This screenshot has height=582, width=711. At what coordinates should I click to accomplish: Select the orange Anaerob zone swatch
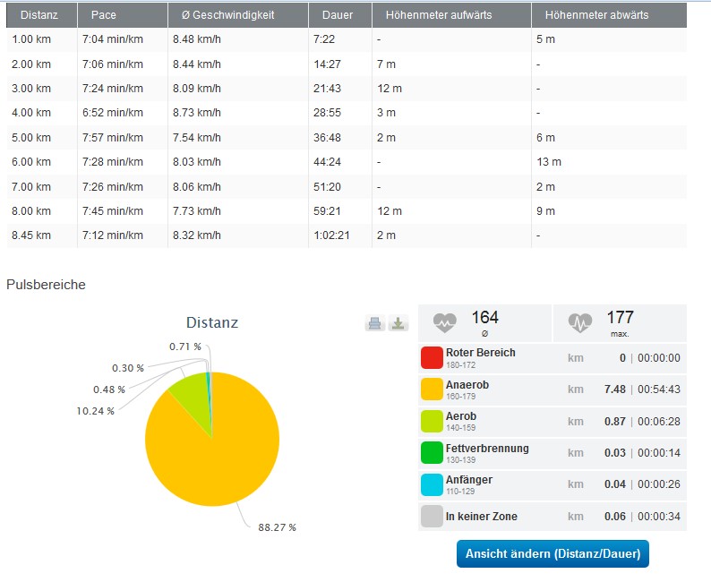[x=432, y=389]
